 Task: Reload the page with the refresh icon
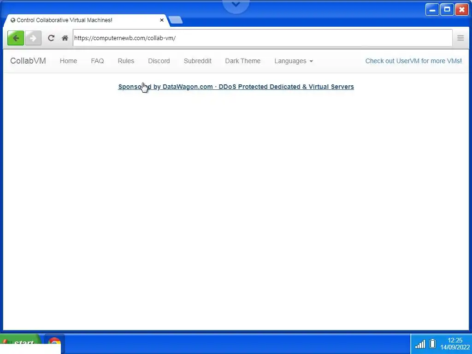[x=51, y=38]
